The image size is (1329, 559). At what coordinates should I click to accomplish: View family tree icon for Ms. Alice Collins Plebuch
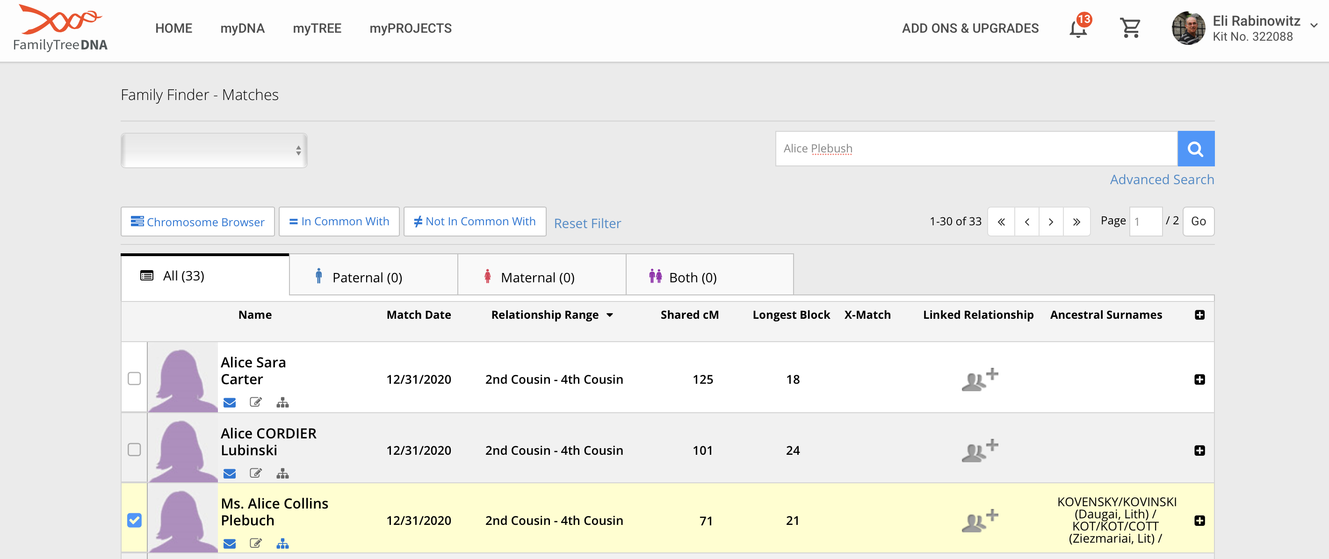point(282,544)
